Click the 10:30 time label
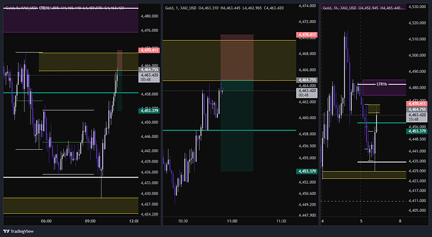This screenshot has width=432, height=237. point(183,221)
